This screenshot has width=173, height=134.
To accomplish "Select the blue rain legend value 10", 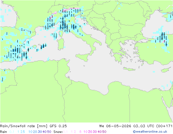I will (x=30, y=132).
